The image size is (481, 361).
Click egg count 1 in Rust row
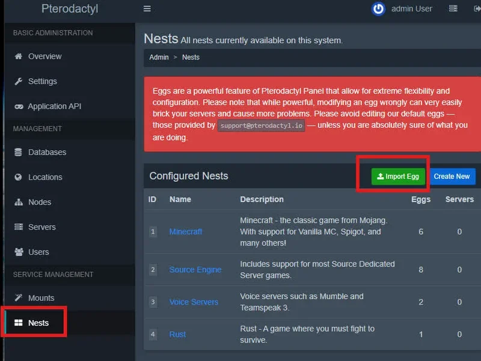[x=420, y=335]
